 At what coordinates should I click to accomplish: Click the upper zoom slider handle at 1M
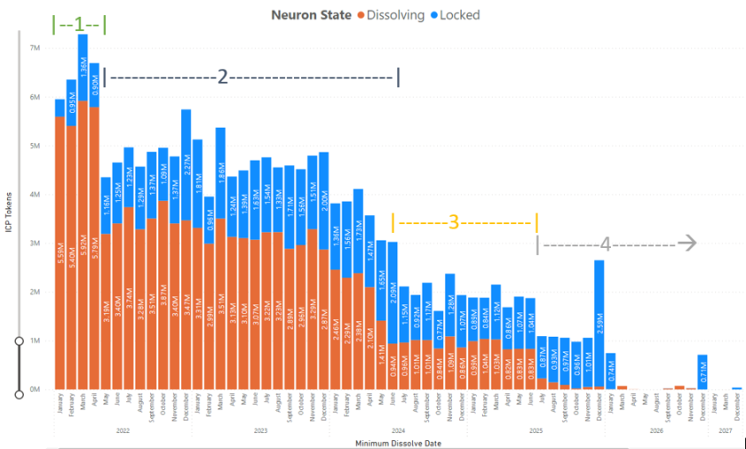coord(19,340)
